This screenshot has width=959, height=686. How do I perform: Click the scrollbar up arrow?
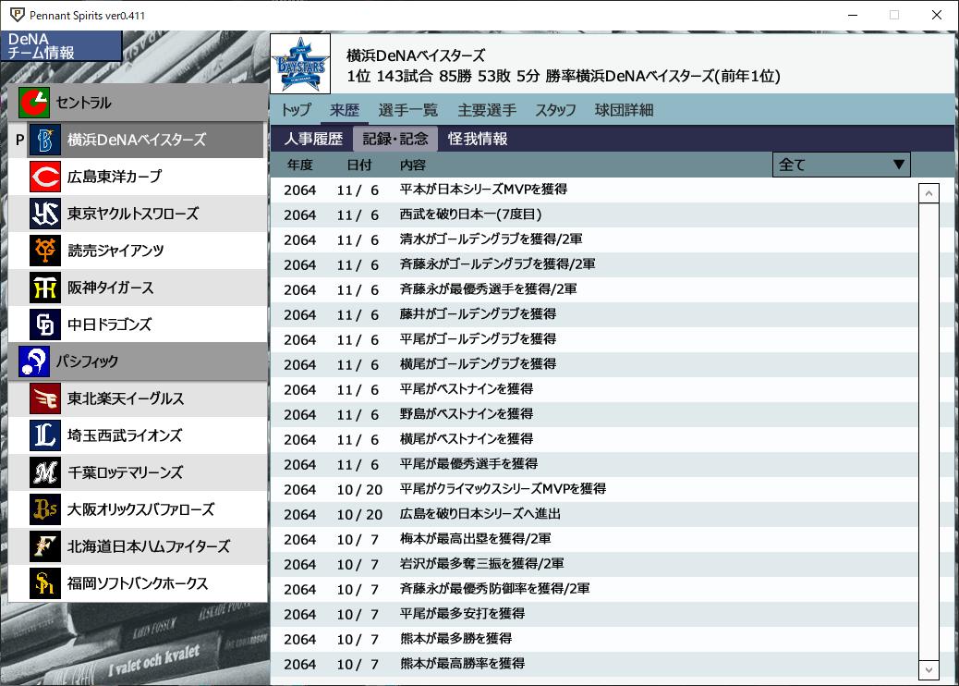pyautogui.click(x=929, y=193)
